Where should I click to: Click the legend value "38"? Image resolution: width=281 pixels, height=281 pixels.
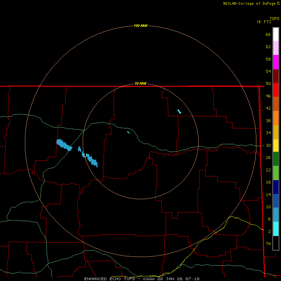268,121
